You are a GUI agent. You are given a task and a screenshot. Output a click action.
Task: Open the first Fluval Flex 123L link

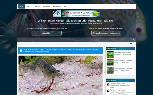click(124, 61)
